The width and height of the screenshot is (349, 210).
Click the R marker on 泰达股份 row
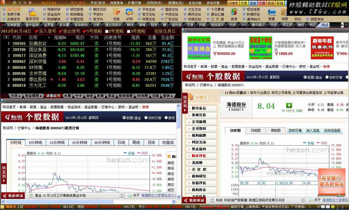coord(52,79)
